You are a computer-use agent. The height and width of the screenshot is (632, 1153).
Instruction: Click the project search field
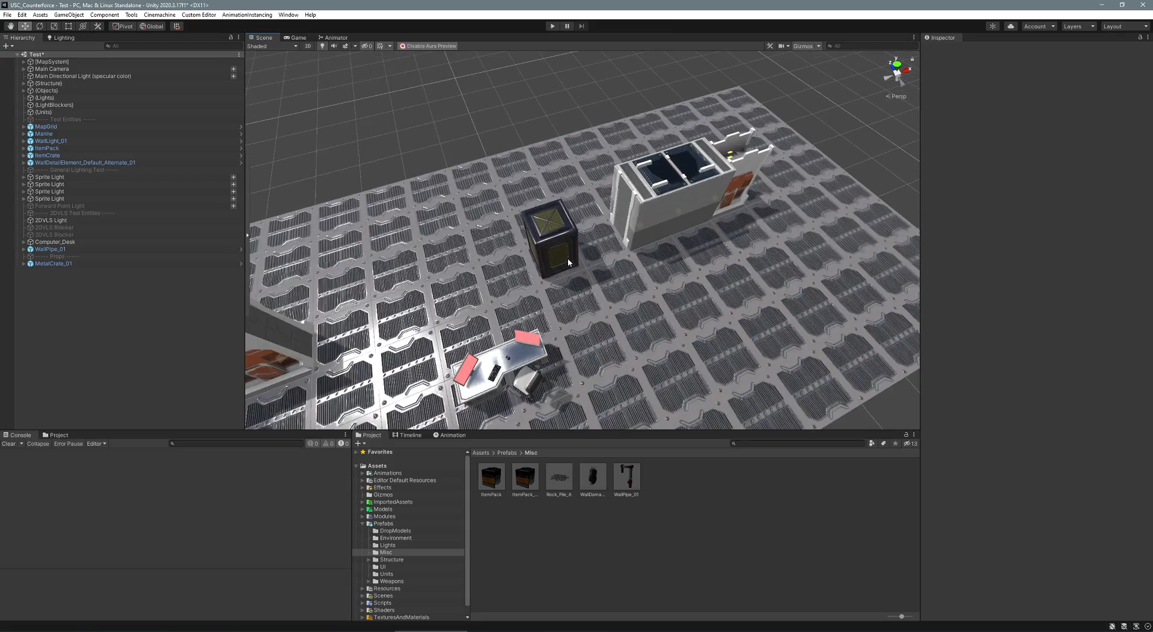click(x=797, y=444)
